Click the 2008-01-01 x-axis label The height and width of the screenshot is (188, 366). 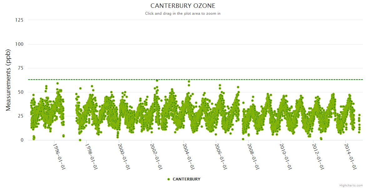click(x=253, y=157)
